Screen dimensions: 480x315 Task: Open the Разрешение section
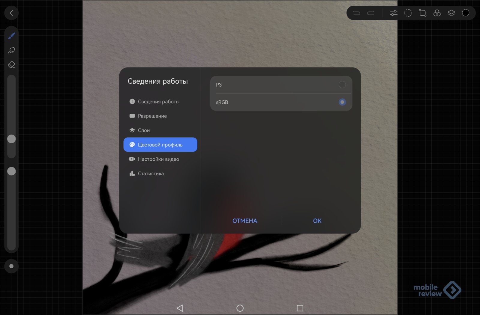coord(160,116)
